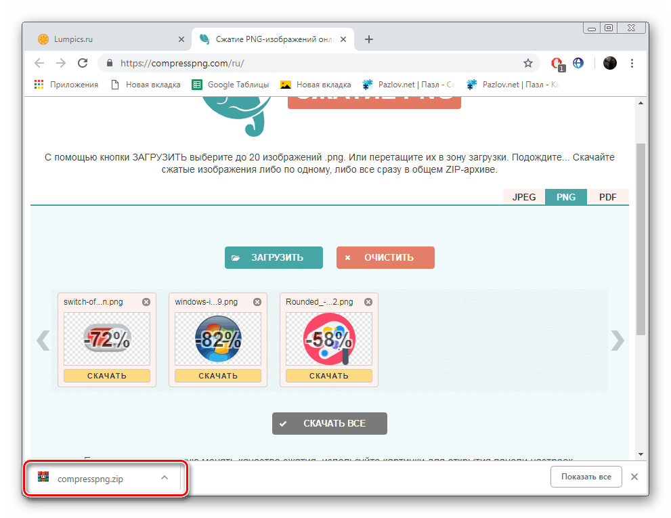
Task: Dismiss Rounded_-...2.png using its X
Action: (368, 302)
